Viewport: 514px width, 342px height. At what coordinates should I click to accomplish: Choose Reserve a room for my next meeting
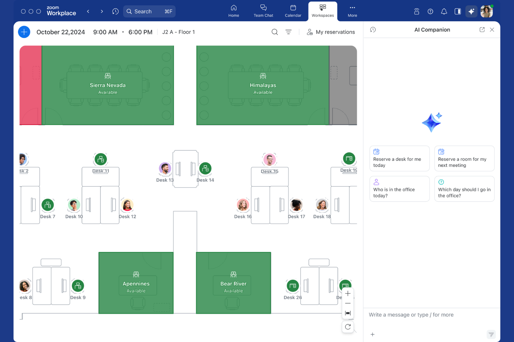tap(464, 158)
